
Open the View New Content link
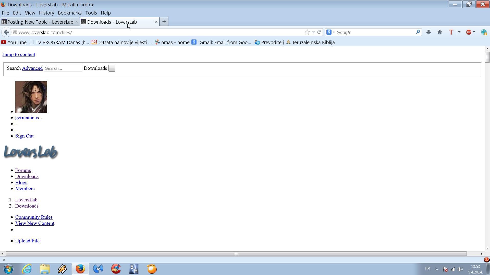(x=35, y=223)
